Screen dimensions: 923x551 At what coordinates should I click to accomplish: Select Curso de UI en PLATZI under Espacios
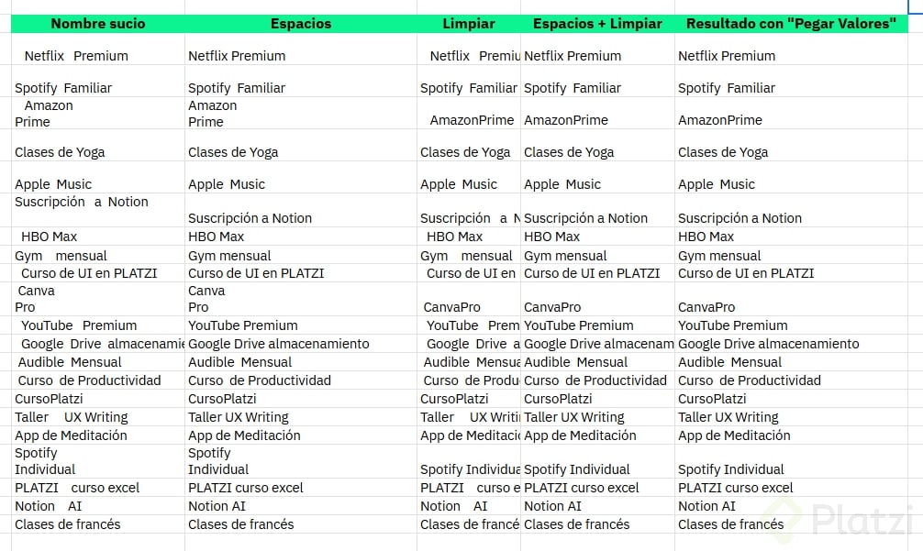pyautogui.click(x=256, y=273)
